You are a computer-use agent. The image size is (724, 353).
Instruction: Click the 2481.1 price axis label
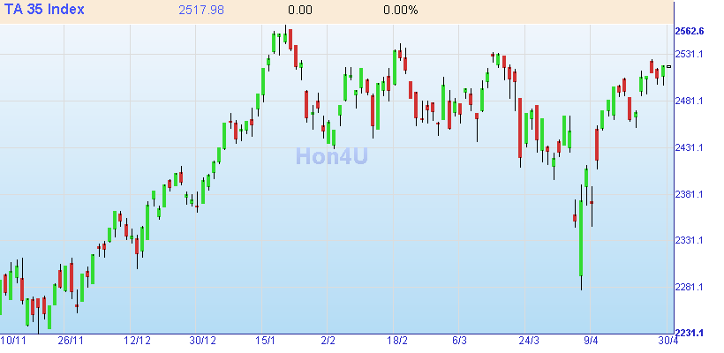click(x=690, y=101)
